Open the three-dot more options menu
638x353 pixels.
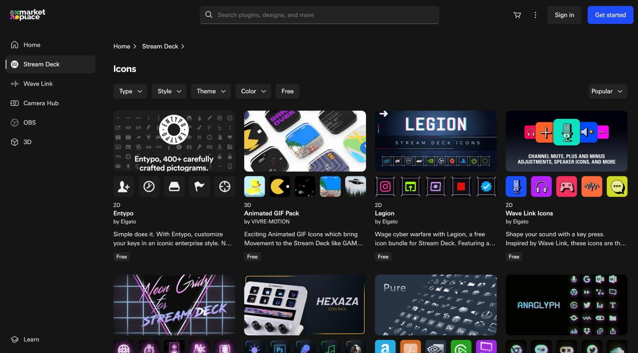[x=535, y=15]
